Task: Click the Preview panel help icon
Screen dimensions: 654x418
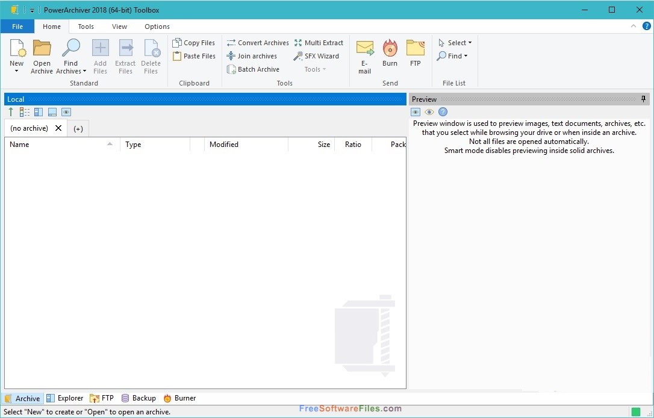Action: [x=443, y=112]
